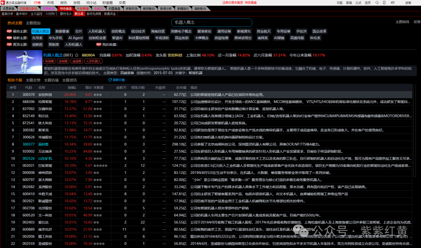421x248 pixels.
Task: Open the 发现 menu
Action: (x=76, y=3)
